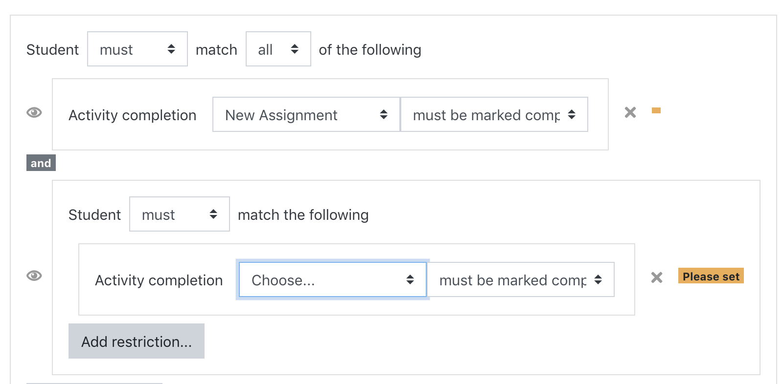
Task: Open the 'Choose...' activity dropdown
Action: (x=333, y=279)
